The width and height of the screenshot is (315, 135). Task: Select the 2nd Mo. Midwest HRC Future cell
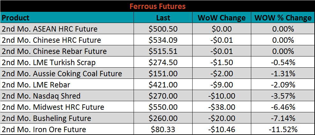67,107
